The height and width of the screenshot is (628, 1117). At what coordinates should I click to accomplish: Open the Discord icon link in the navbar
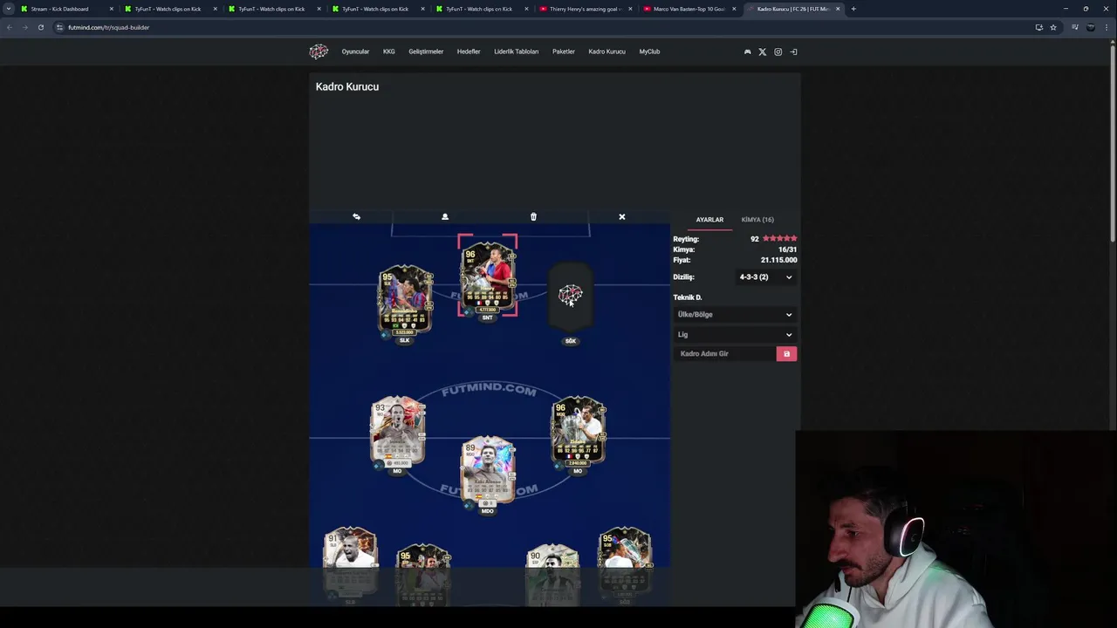(x=747, y=51)
